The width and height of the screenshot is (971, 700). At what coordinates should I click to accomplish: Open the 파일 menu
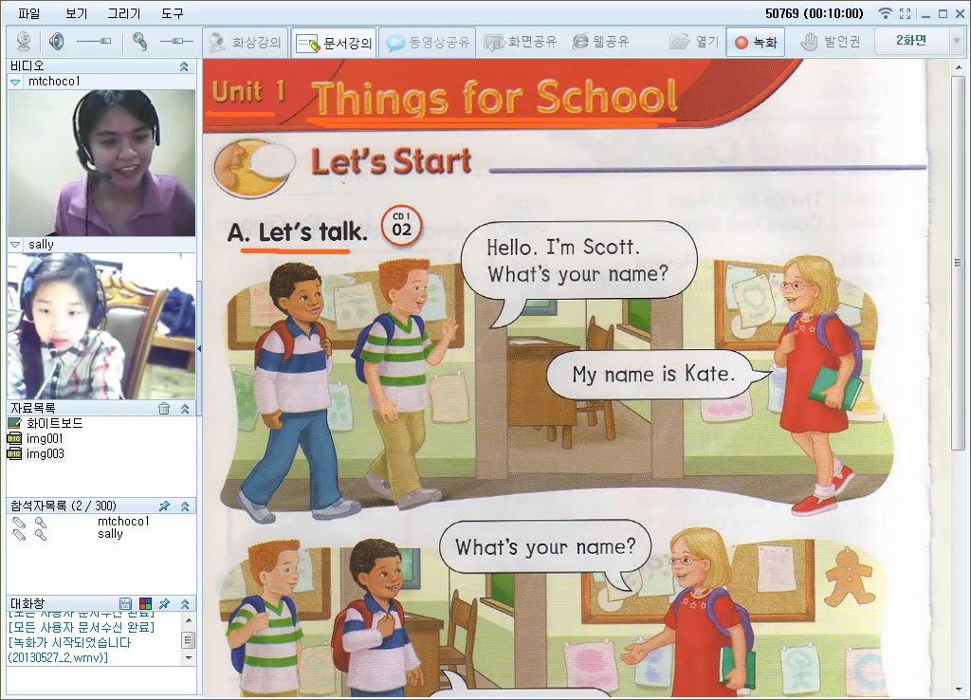28,13
